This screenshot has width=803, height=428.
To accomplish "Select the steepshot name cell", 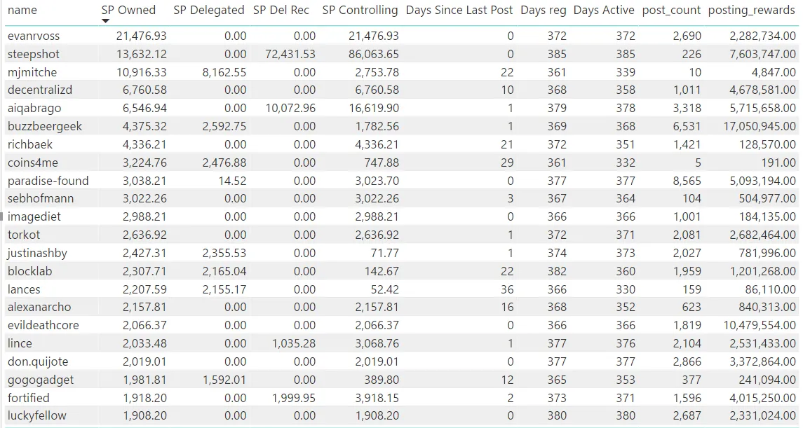I will tap(33, 54).
